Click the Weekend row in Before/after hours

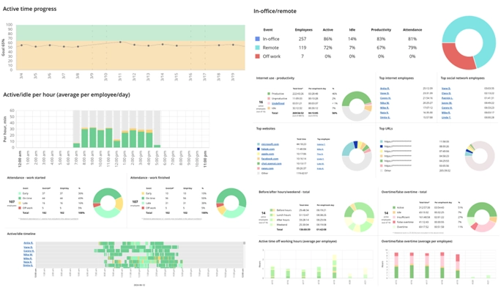[x=298, y=225]
